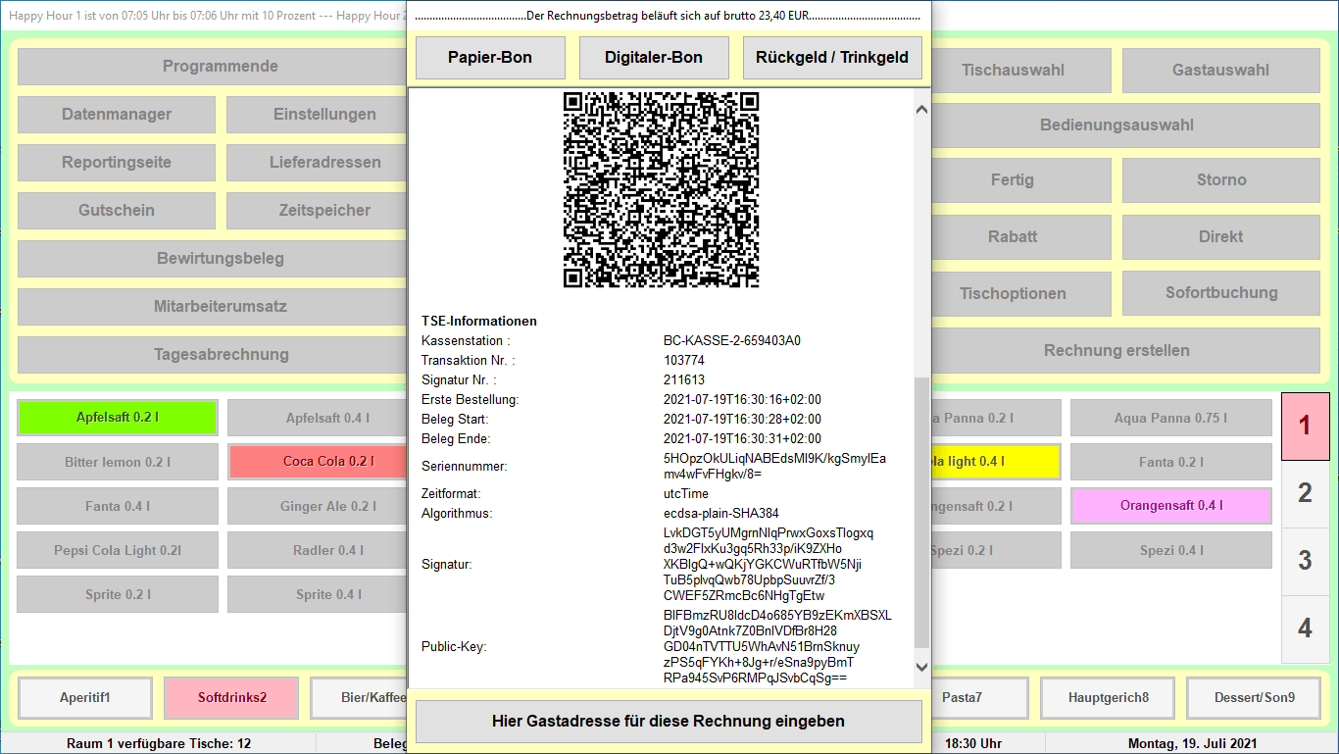Enter guest address via Gastadresse button
Image resolution: width=1339 pixels, height=754 pixels.
(x=669, y=722)
